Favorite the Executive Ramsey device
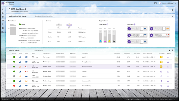Viewport: 179px width, 101px height. coord(161,86)
